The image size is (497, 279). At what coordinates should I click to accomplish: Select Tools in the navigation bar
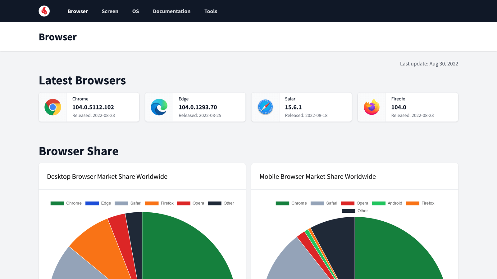coord(211,11)
